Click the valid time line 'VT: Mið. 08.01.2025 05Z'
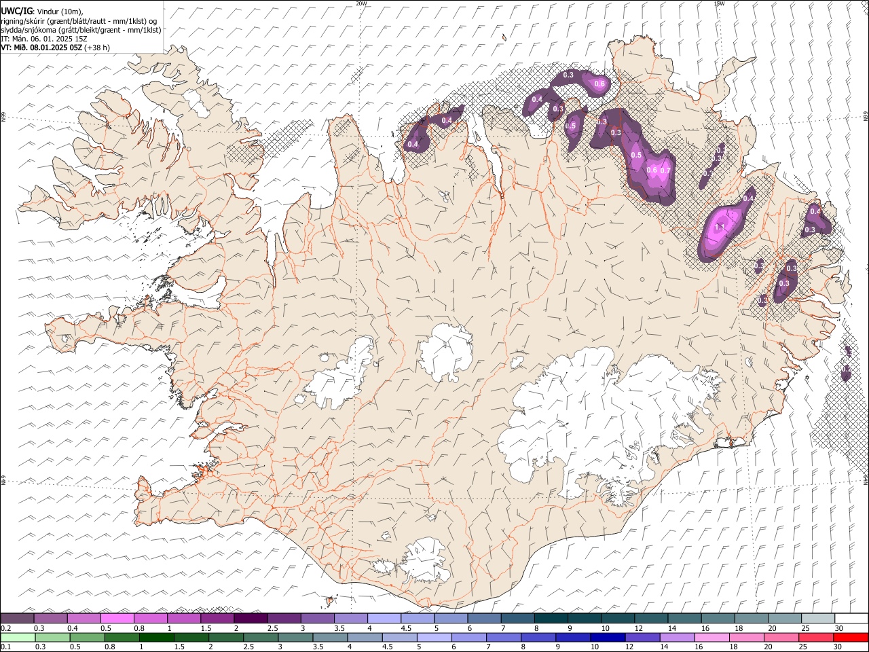 pos(42,48)
